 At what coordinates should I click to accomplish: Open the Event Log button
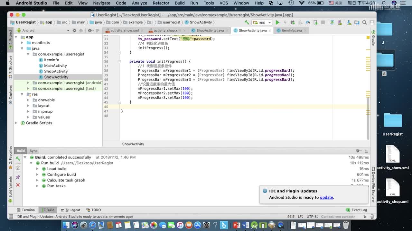(x=356, y=210)
